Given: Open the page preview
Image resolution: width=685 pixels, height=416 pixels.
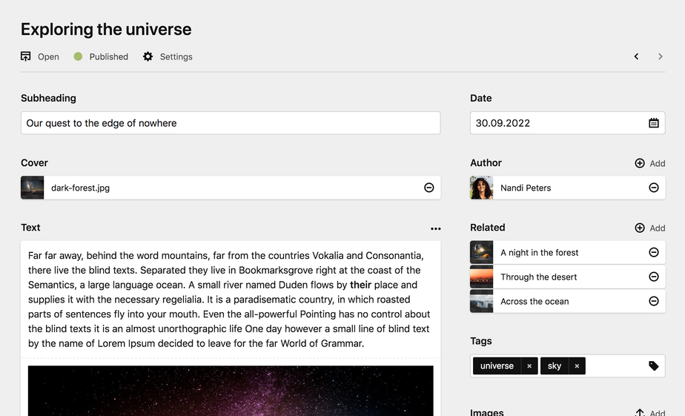Looking at the screenshot, I should tap(40, 56).
